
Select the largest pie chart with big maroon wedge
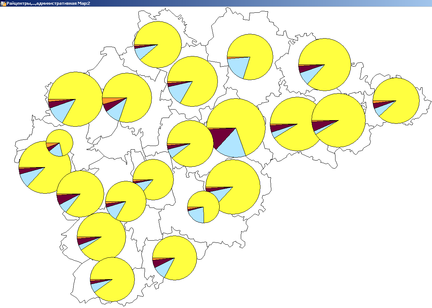[x=236, y=128]
